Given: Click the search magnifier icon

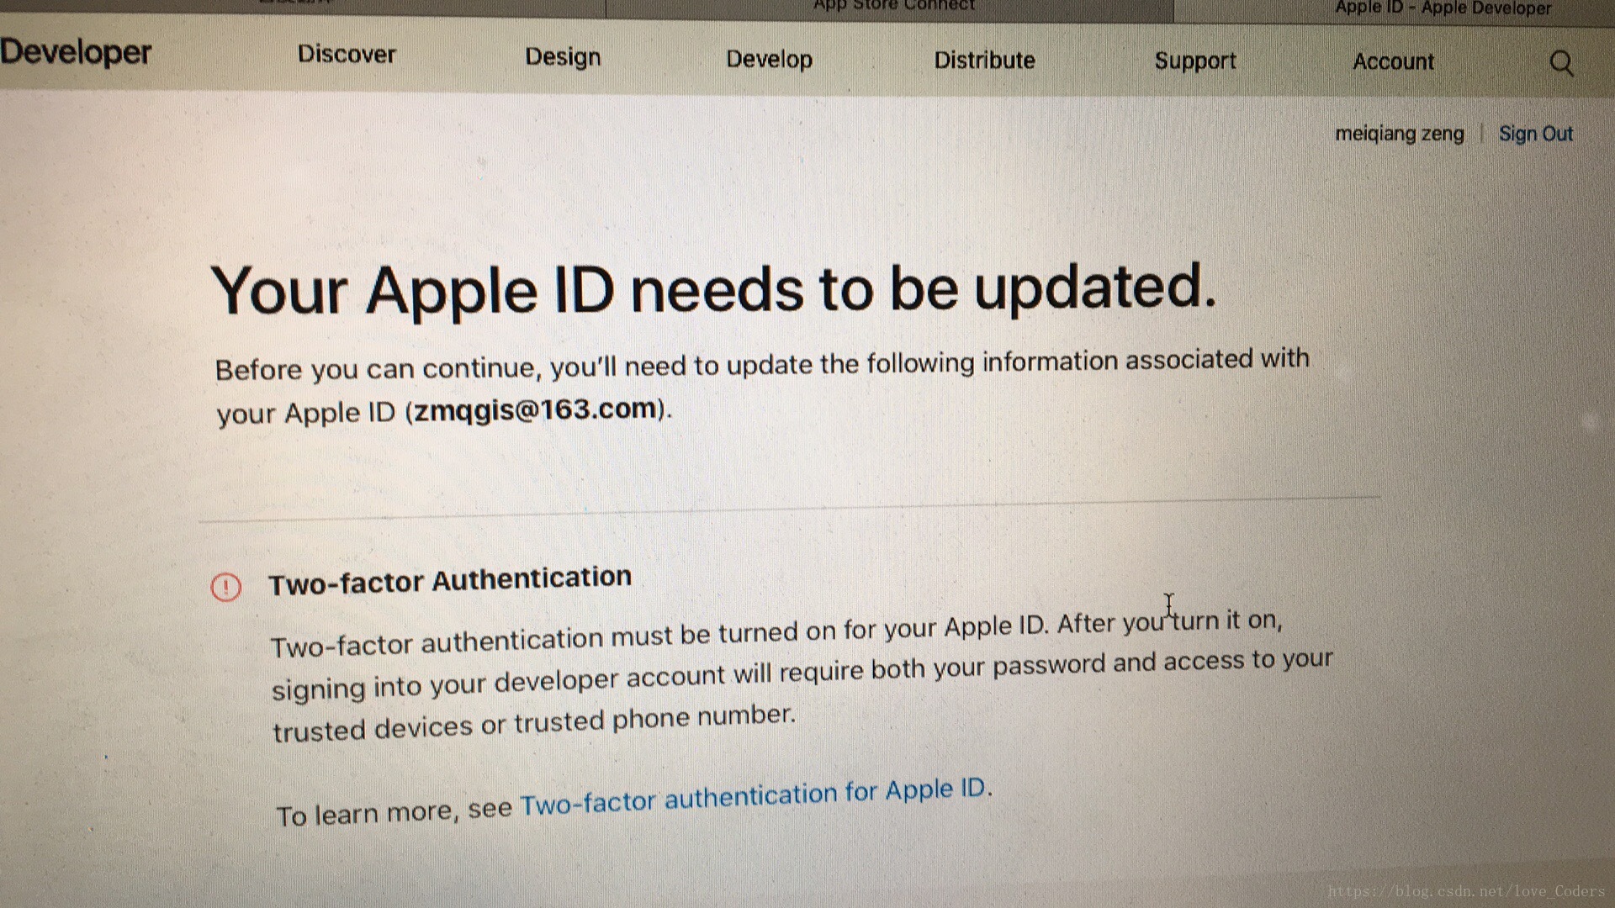Looking at the screenshot, I should [x=1561, y=63].
